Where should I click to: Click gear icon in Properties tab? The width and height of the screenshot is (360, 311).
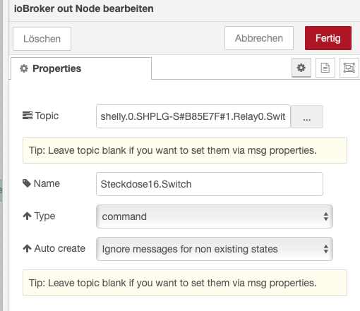[24, 68]
